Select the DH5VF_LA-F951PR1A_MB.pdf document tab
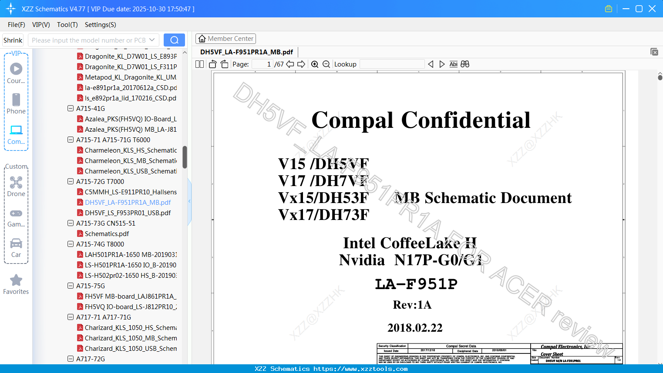 tap(247, 52)
